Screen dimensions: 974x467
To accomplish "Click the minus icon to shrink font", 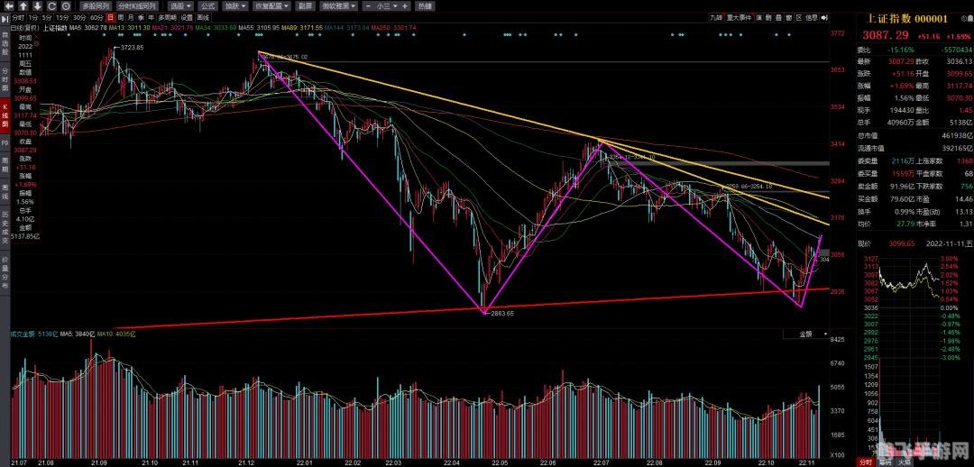I will pos(371,5).
